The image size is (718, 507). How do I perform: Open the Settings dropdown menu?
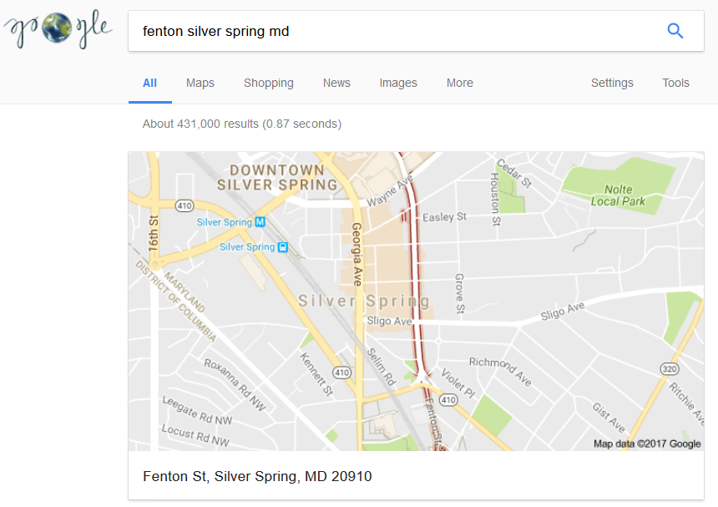(x=612, y=83)
